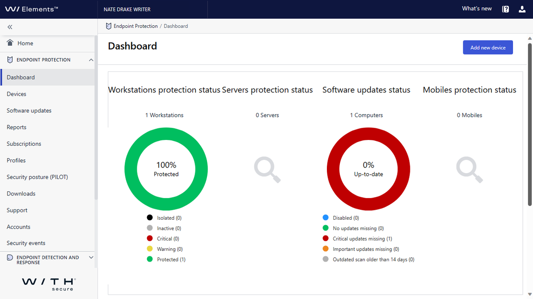This screenshot has width=533, height=299.
Task: Click the Endpoint Detection and Response icon
Action: (x=10, y=258)
